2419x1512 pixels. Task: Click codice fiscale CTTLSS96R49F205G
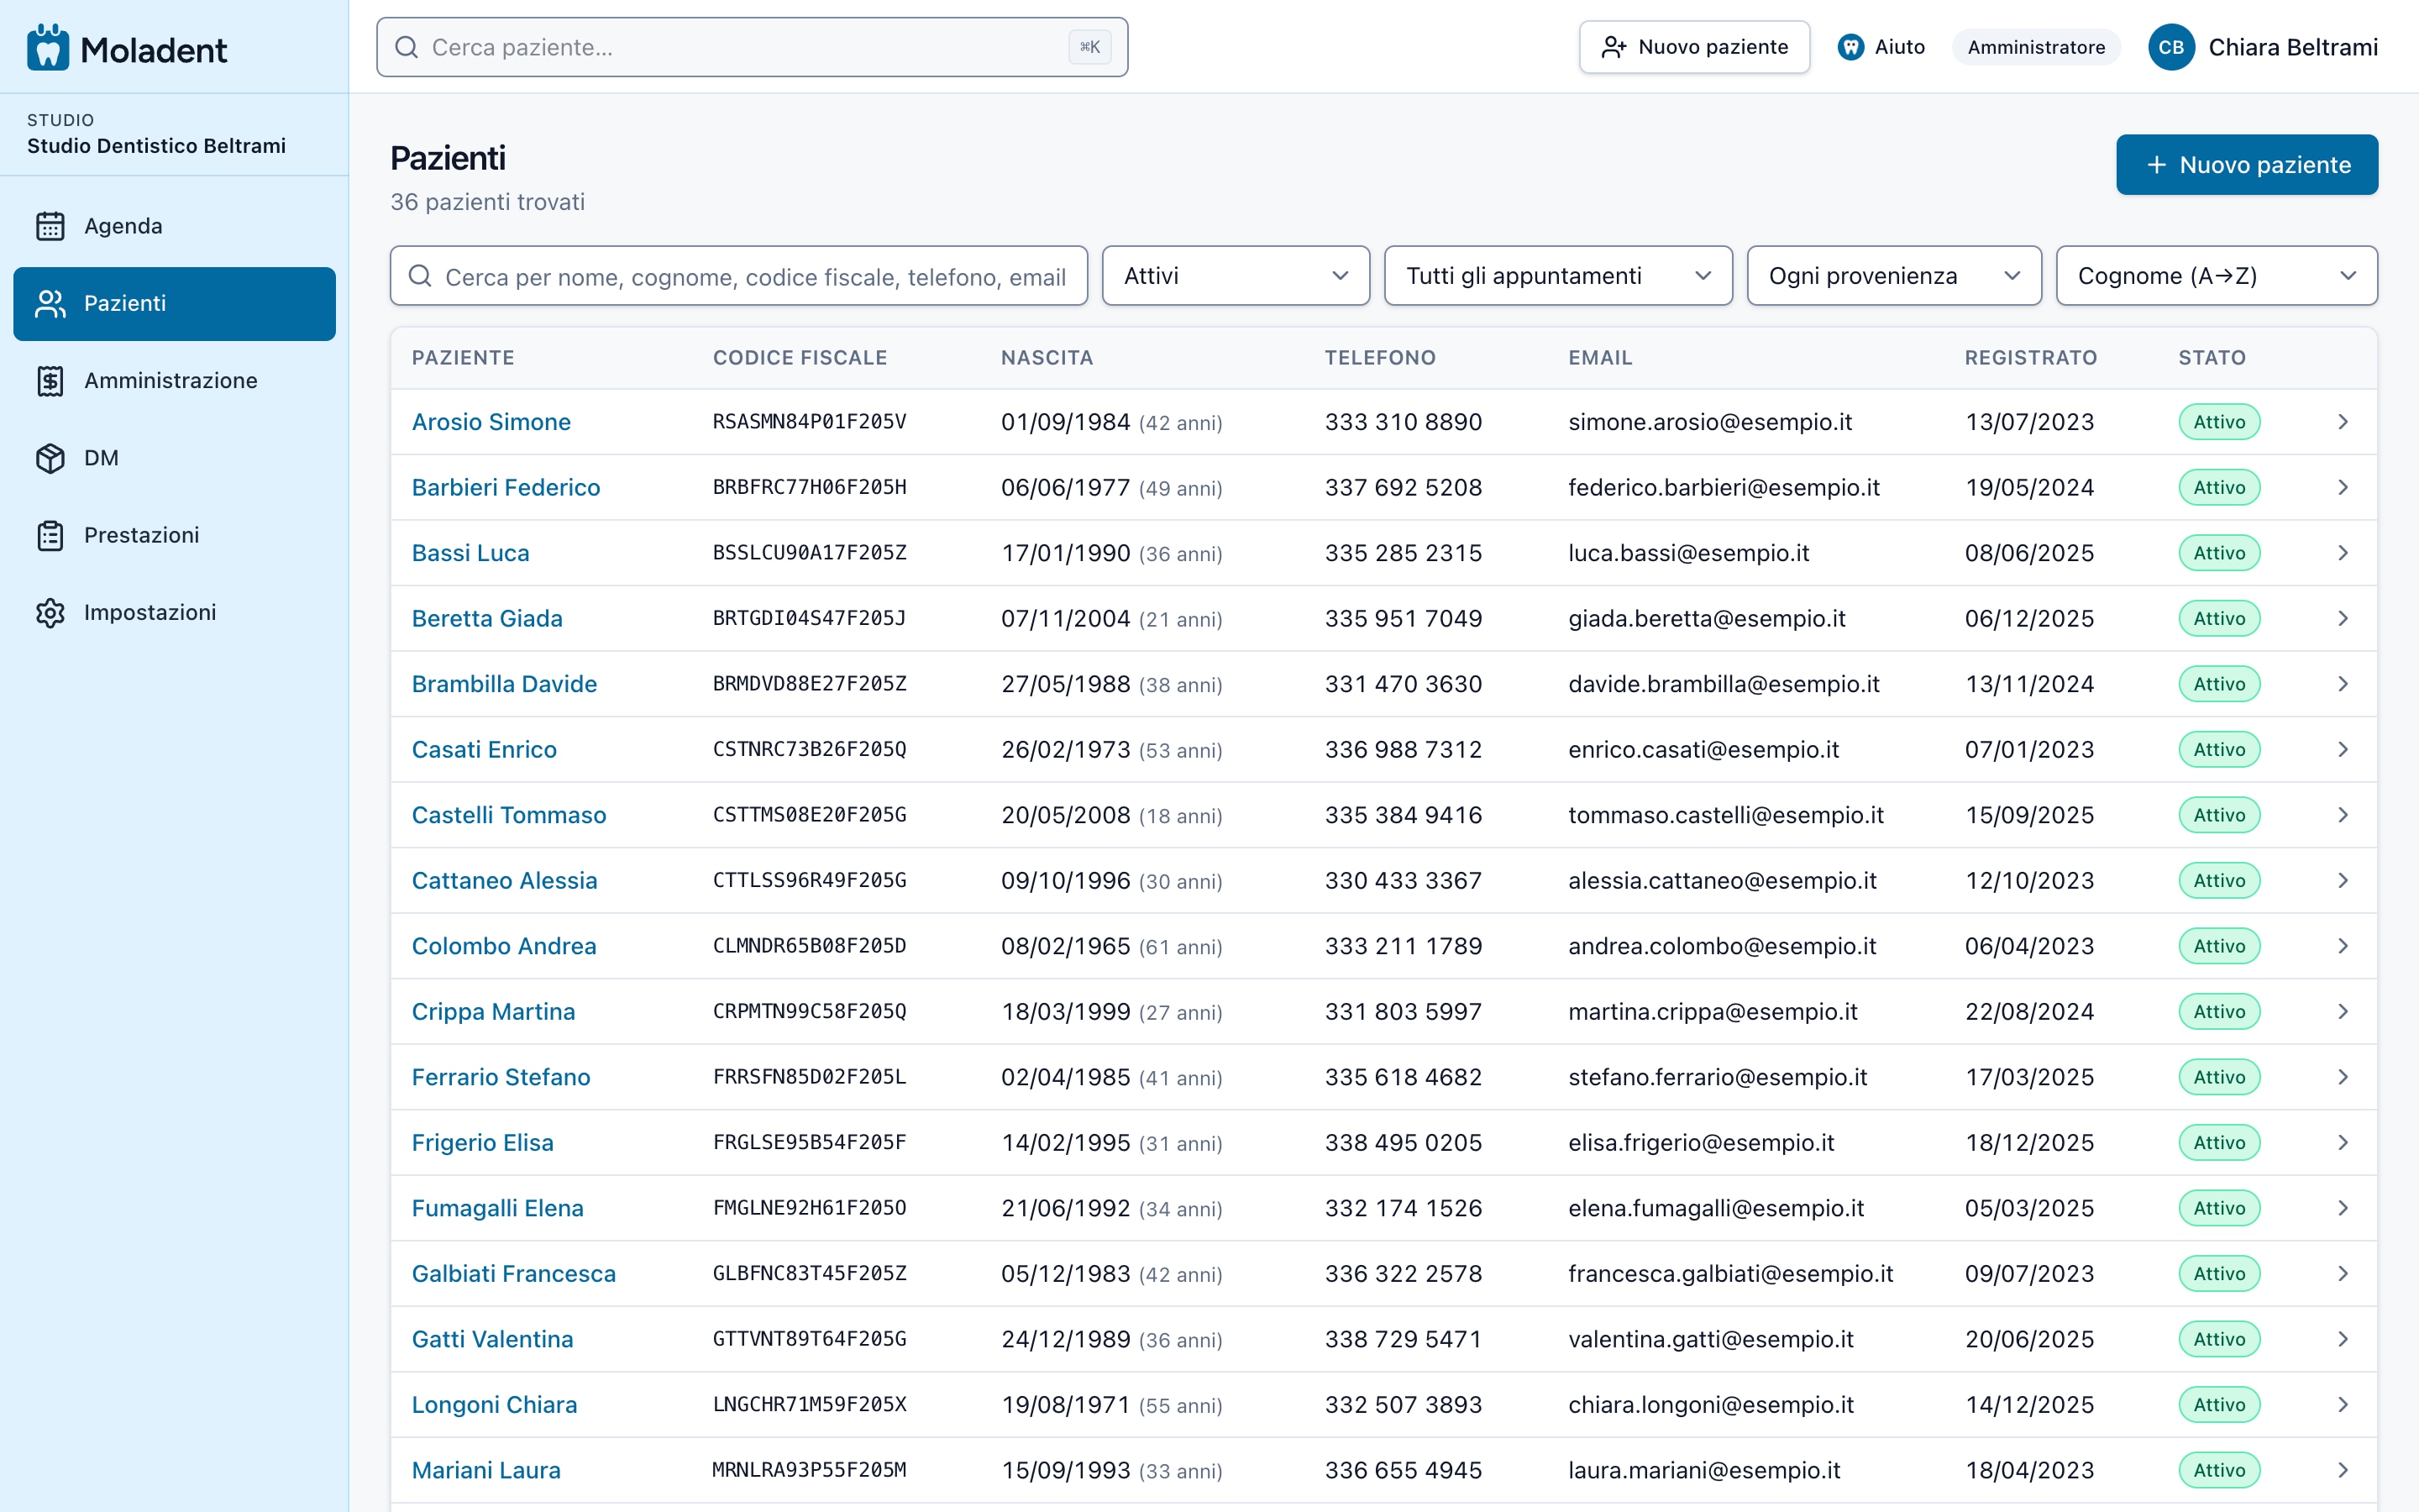pyautogui.click(x=809, y=880)
